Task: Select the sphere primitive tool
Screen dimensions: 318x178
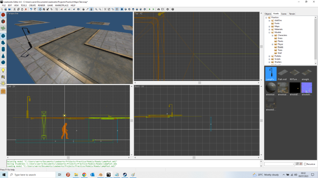Action: (3, 63)
